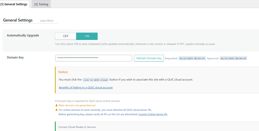Click into the Domain Key field
The image size is (259, 131).
pos(94,58)
